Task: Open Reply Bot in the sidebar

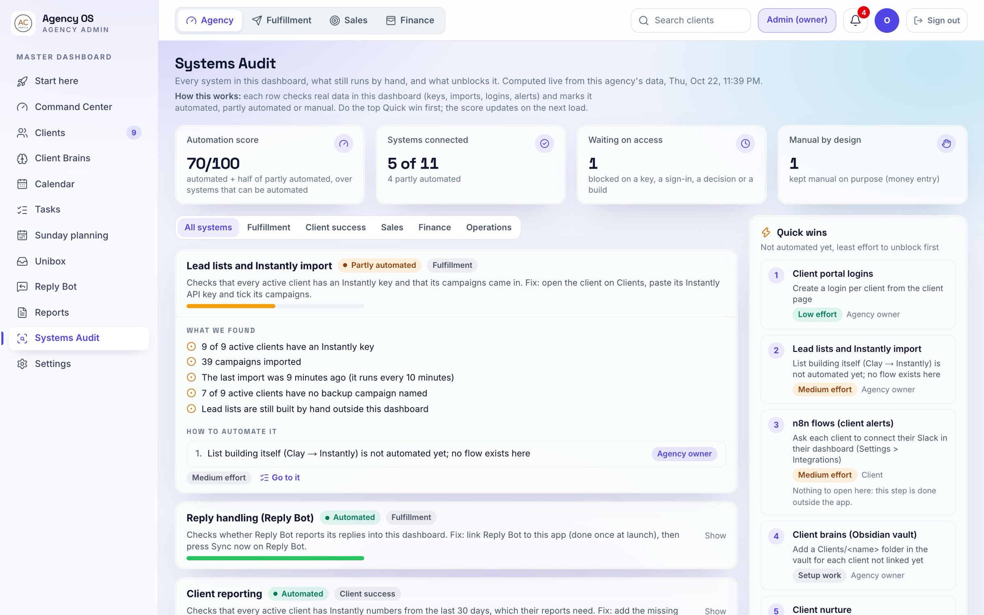Action: (79, 287)
